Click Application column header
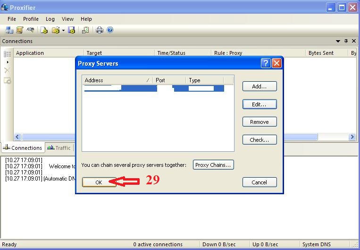Image resolution: width=360 pixels, height=250 pixels. tap(49, 53)
